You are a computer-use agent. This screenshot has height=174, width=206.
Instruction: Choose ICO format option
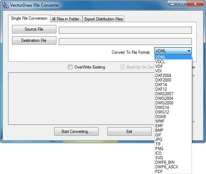click(x=173, y=153)
